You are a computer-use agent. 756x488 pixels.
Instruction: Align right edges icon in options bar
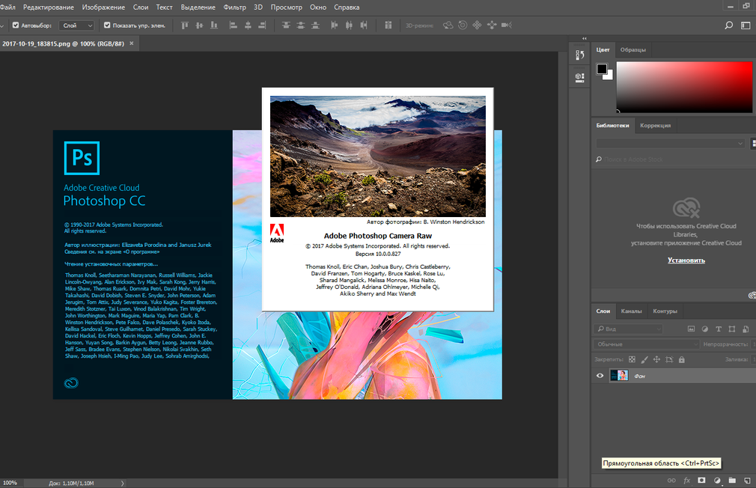262,25
